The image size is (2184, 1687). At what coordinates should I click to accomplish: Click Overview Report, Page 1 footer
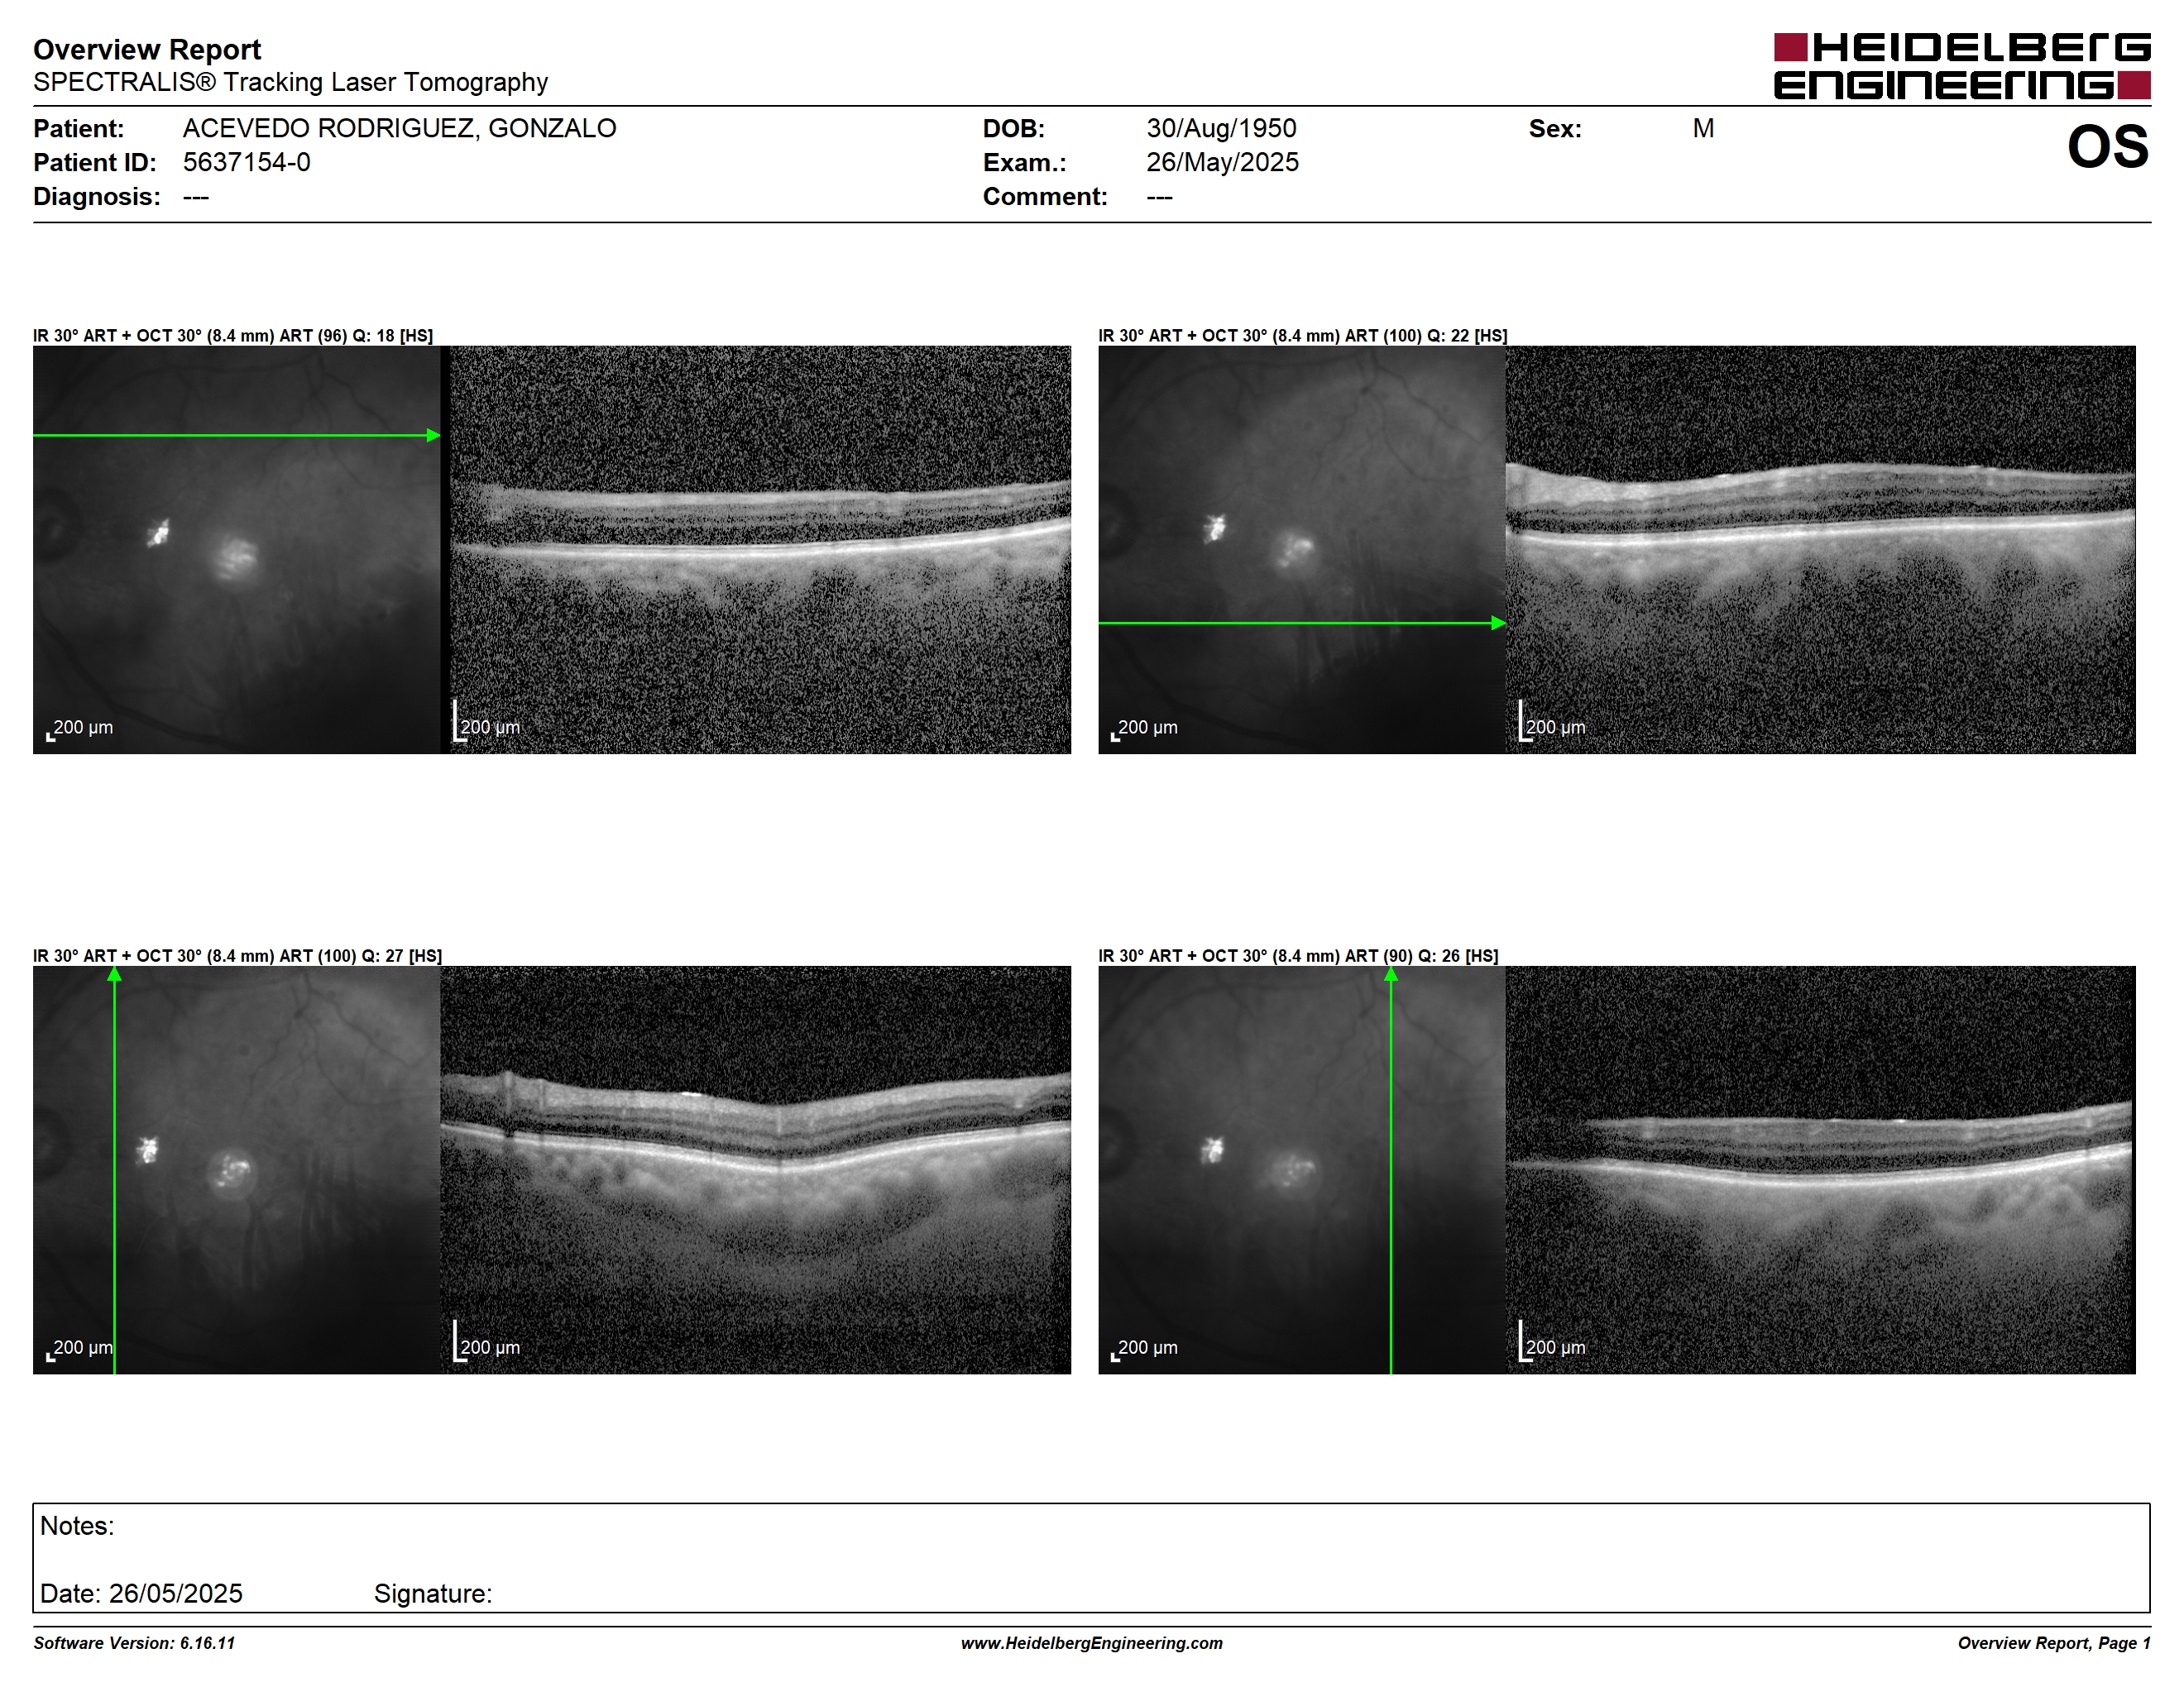point(2053,1643)
